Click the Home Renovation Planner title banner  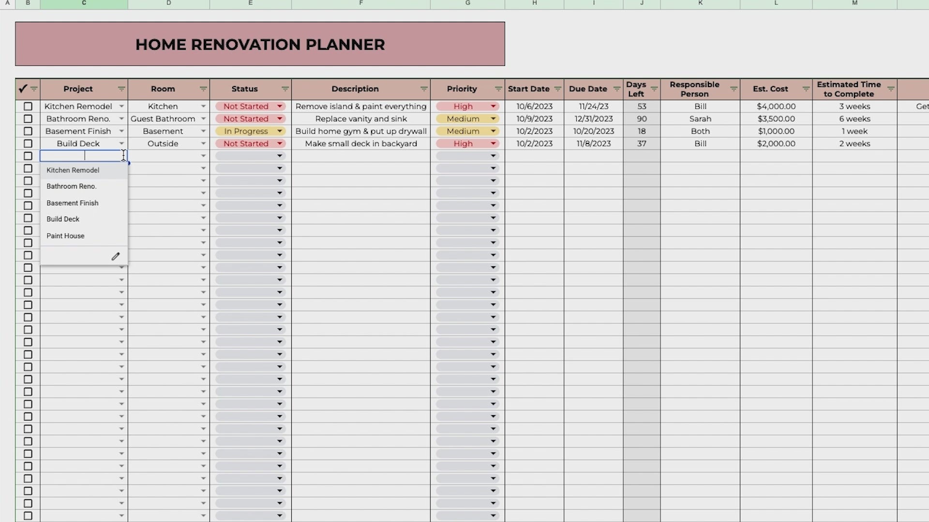pos(260,44)
